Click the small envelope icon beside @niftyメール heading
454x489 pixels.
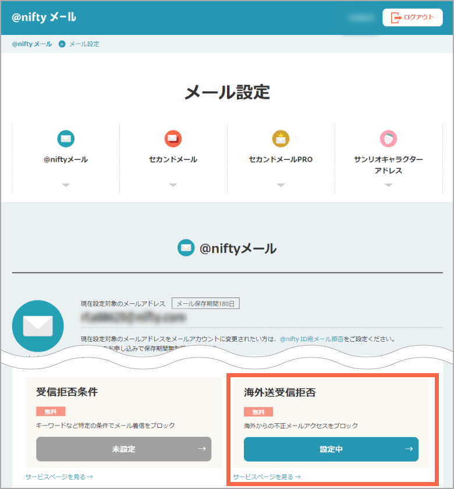click(x=186, y=248)
